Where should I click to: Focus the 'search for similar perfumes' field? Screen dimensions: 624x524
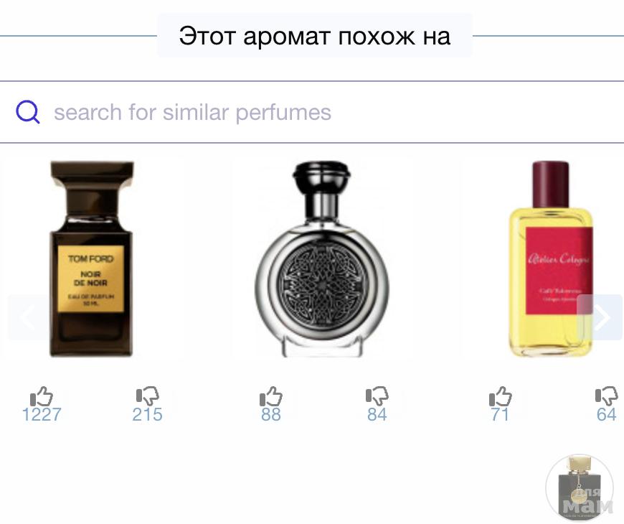tap(312, 112)
